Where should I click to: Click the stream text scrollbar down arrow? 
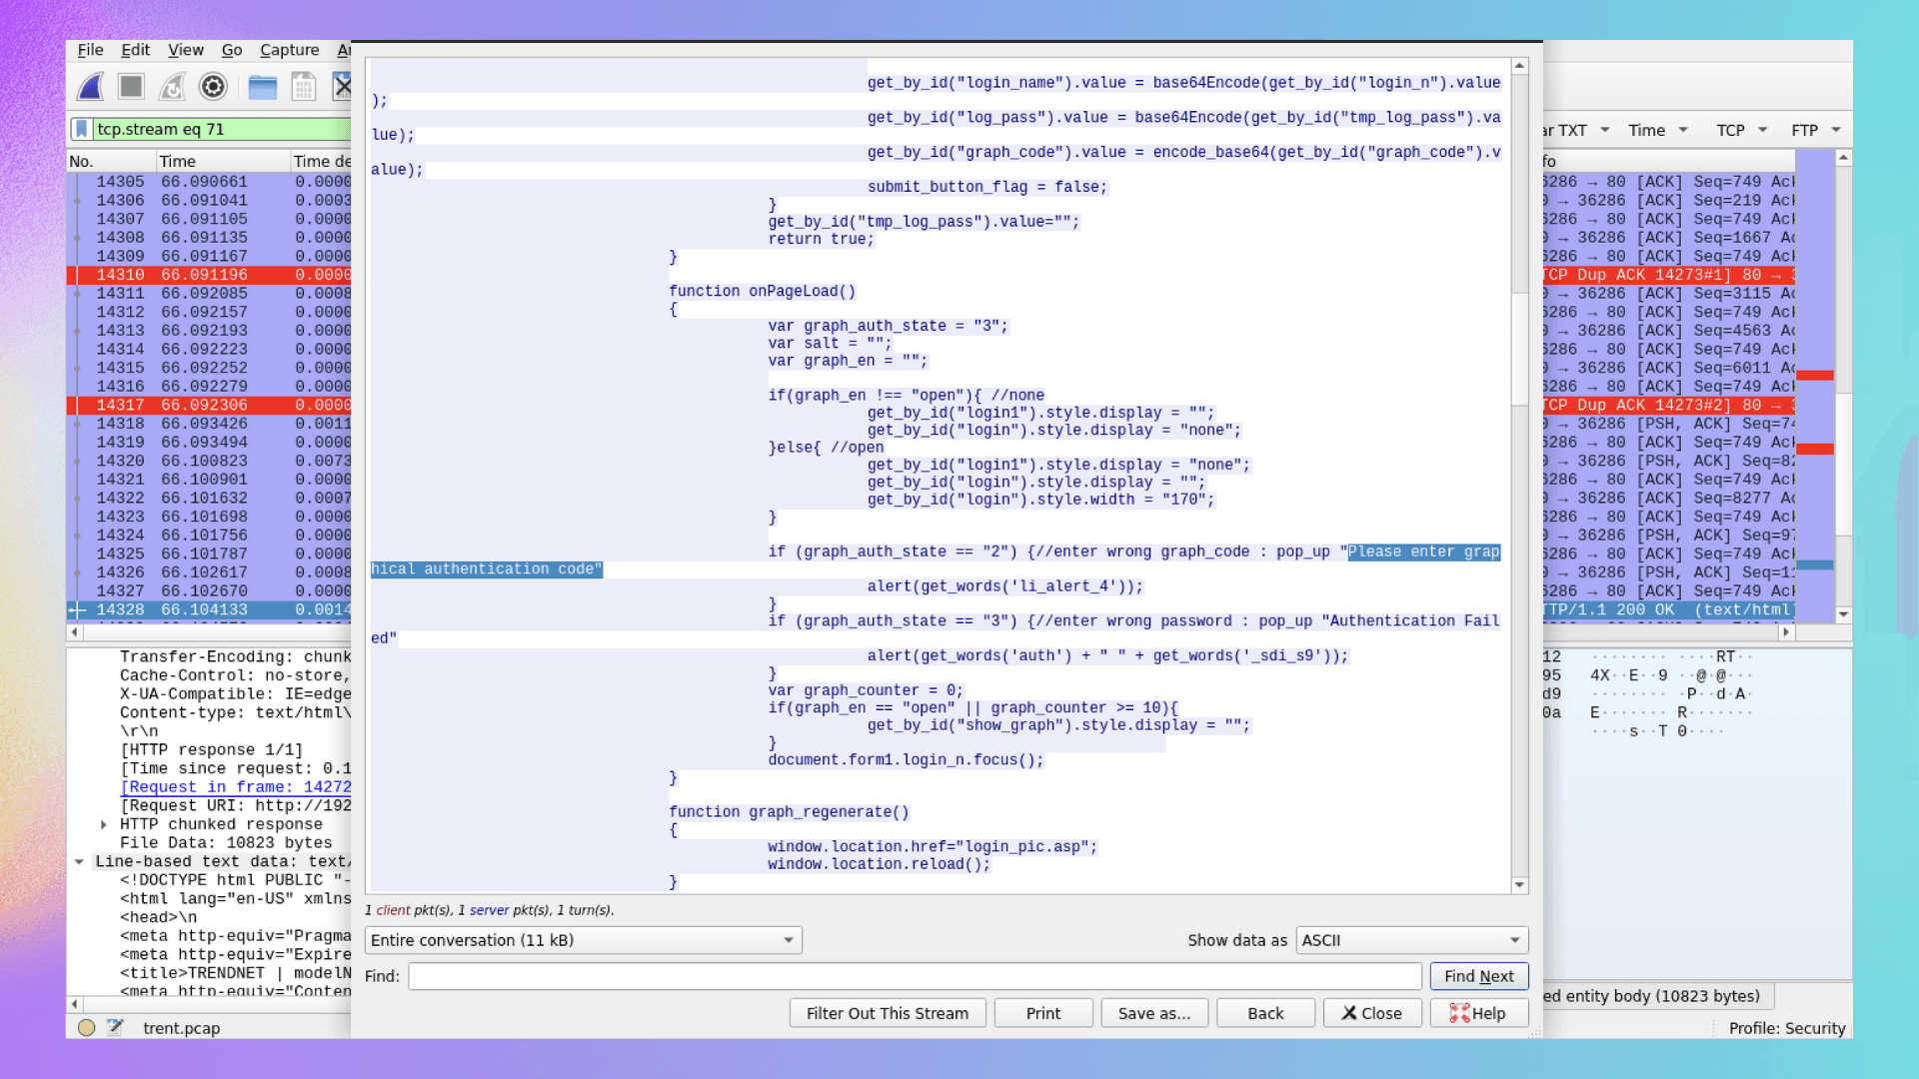tap(1519, 884)
